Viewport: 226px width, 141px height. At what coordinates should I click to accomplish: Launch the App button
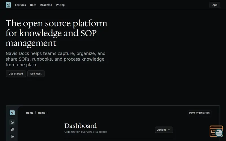tap(215, 5)
